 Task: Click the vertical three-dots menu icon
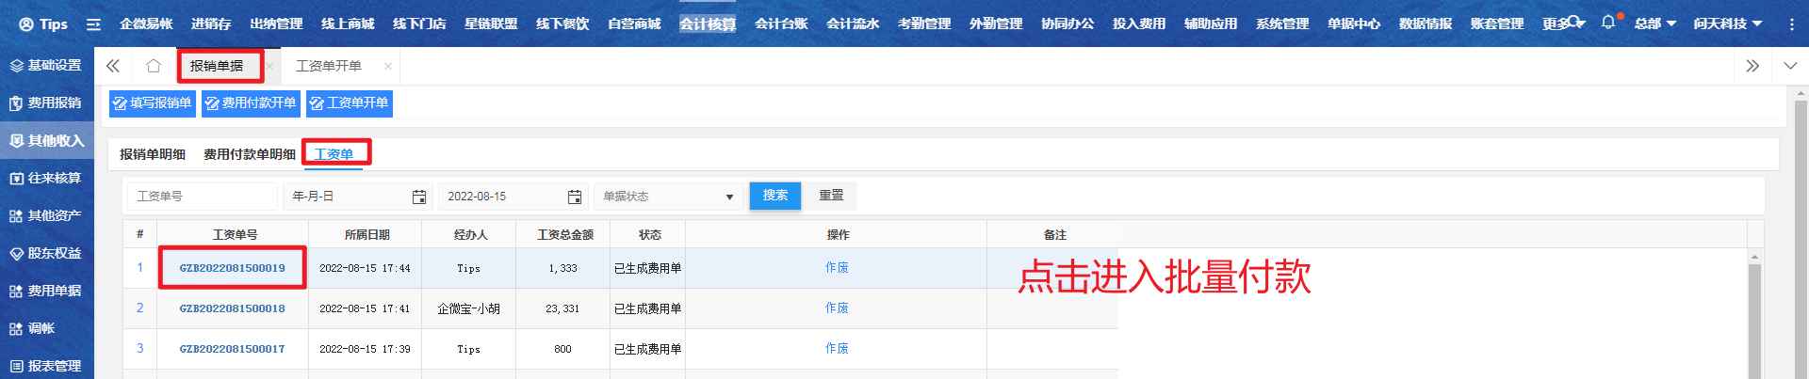[1791, 24]
